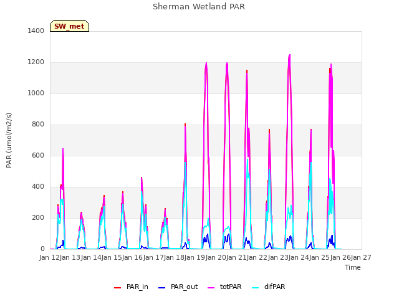Click the difPAR peak on Jan 21

click(248, 159)
